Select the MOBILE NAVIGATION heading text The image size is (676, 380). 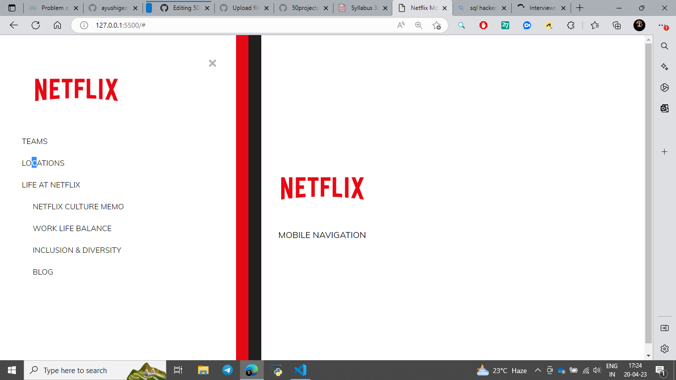(x=322, y=235)
